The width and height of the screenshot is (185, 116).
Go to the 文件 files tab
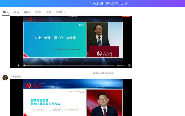[38, 12]
